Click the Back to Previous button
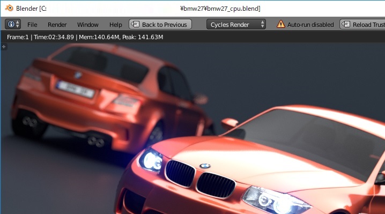This screenshot has height=214, width=385. (x=160, y=24)
